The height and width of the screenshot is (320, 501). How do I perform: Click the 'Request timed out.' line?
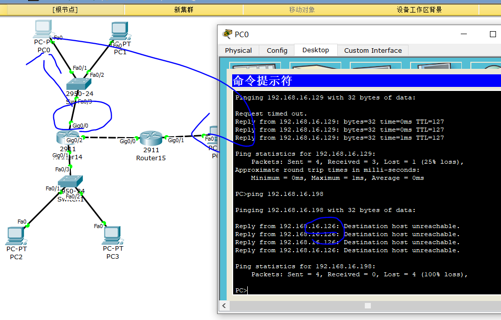(271, 114)
